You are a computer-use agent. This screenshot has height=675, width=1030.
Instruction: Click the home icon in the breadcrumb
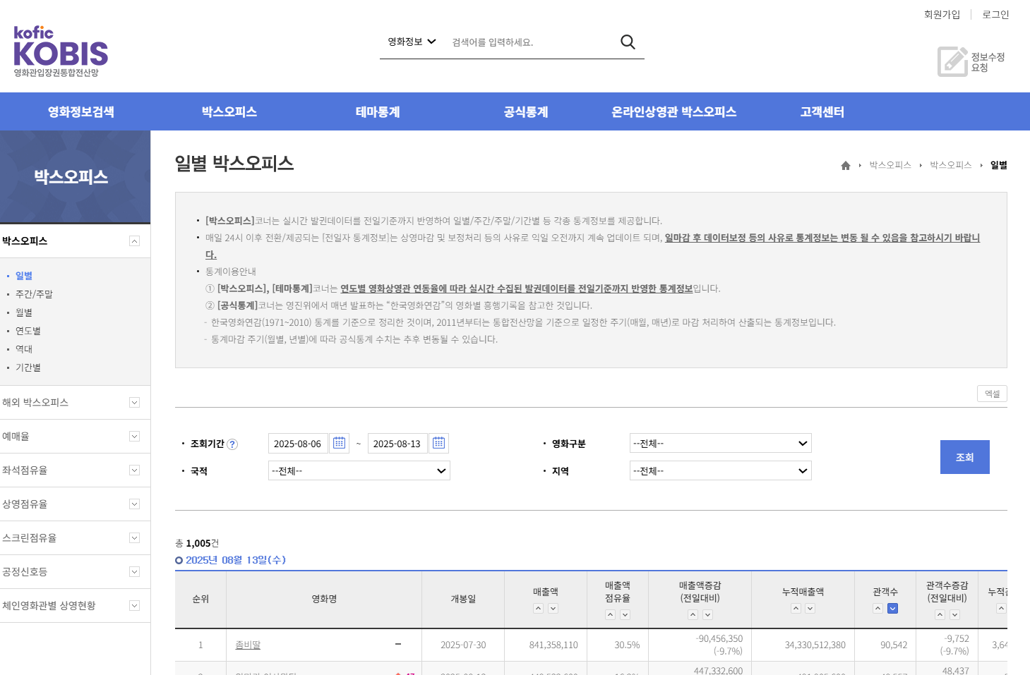point(845,164)
